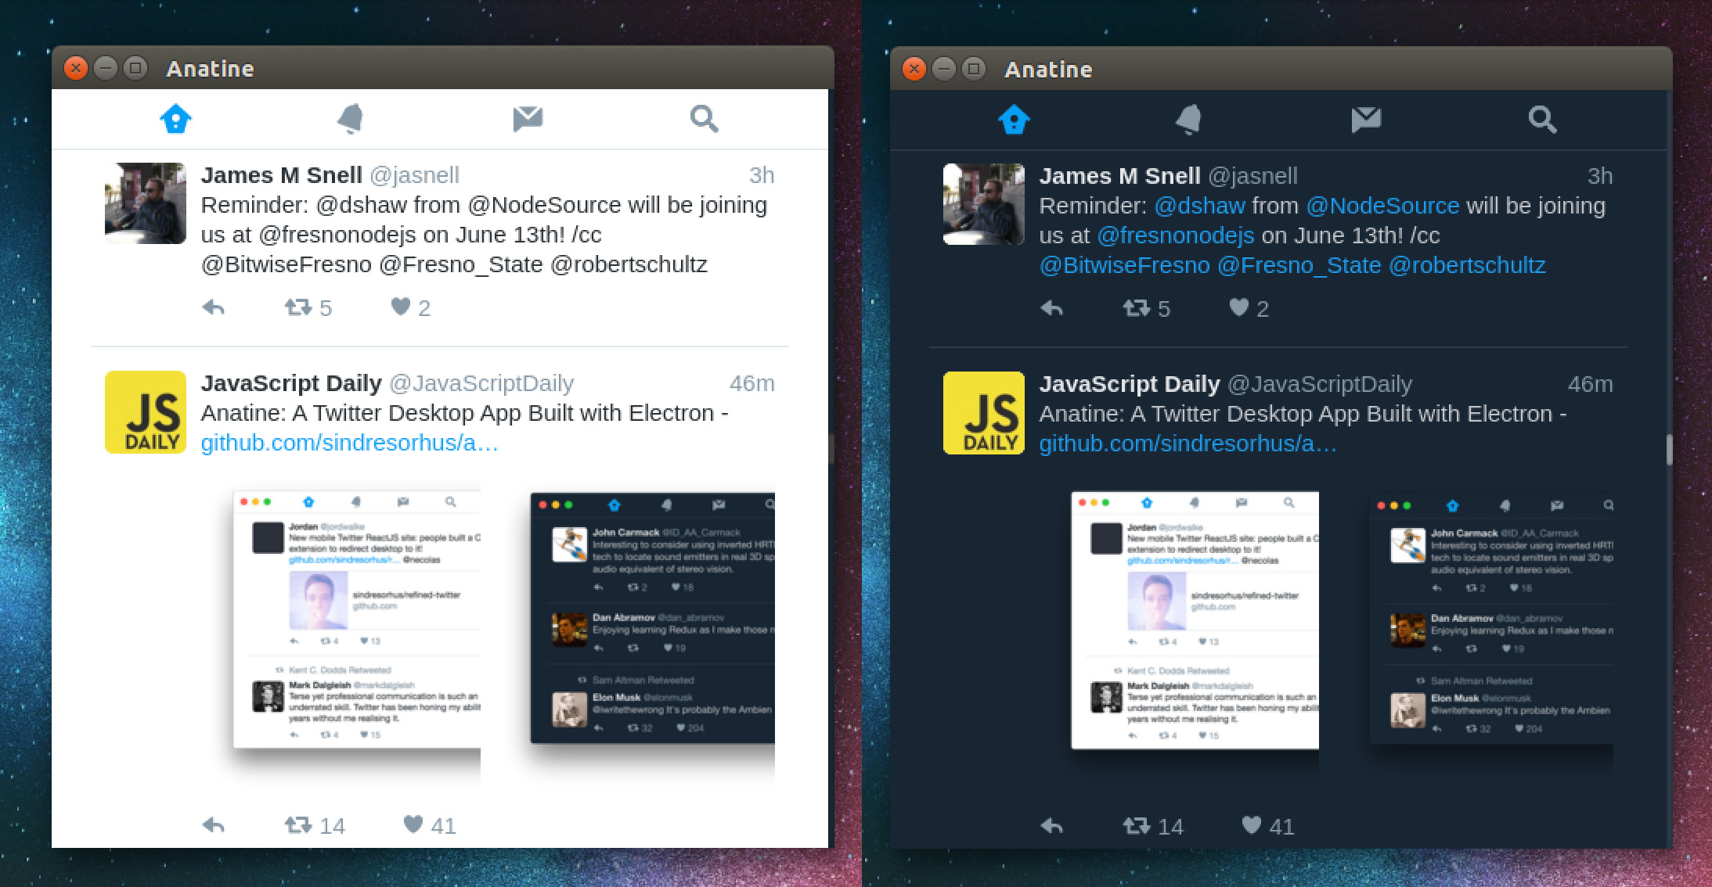Click scrollbar thumb of dark Anatine window
Viewport: 1712px width, 887px height.
[x=1669, y=450]
